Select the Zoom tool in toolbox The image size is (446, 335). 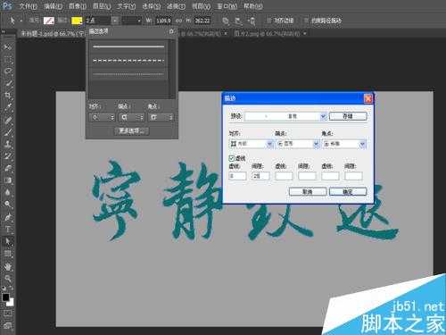(x=8, y=279)
